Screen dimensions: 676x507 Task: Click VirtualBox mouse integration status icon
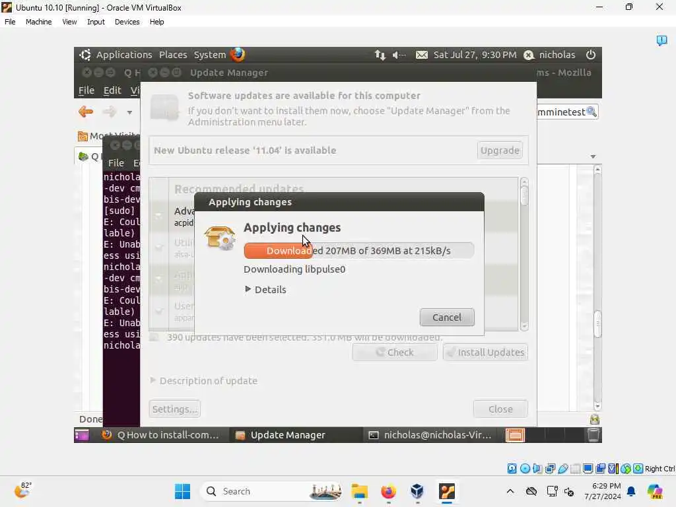(x=626, y=469)
